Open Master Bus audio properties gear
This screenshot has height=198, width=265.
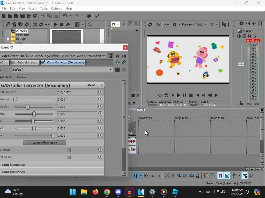point(241,23)
